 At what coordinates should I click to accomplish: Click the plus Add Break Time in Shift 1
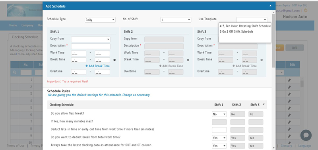pyautogui.click(x=97, y=66)
